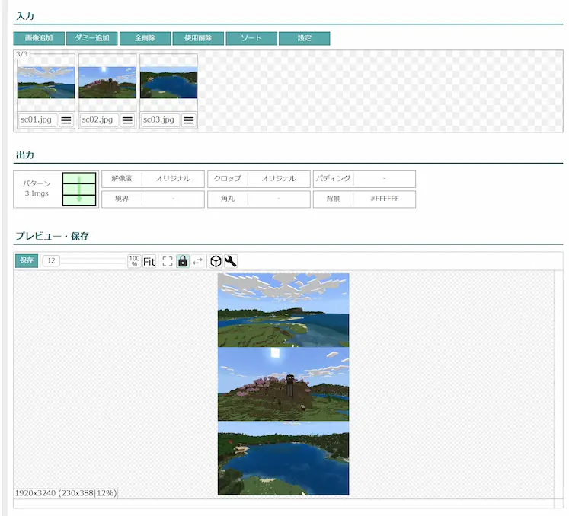Click the zoom value field showing 12

click(51, 261)
